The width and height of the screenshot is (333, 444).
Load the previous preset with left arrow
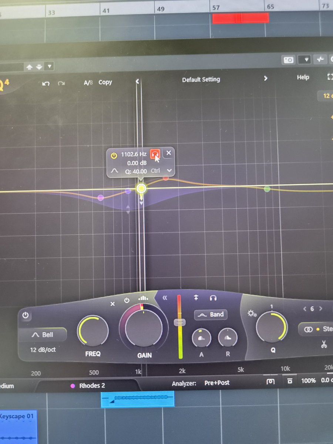[137, 81]
